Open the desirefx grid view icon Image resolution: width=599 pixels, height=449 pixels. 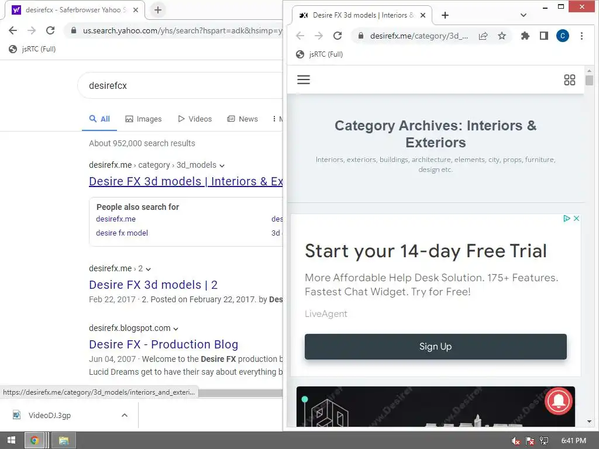pos(570,80)
